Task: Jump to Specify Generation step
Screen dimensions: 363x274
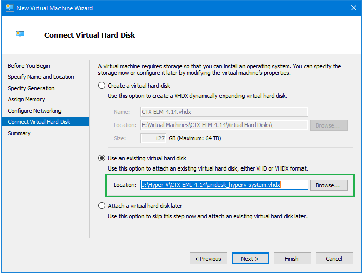Action: coord(31,88)
